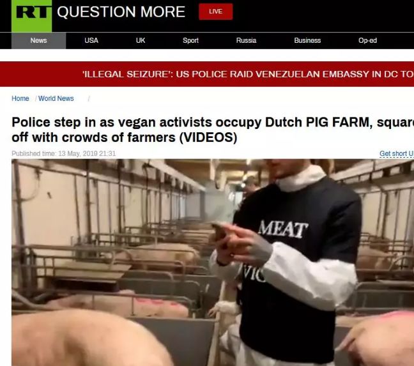This screenshot has height=366, width=414.
Task: Open the LIVE broadcast button
Action: click(x=216, y=11)
